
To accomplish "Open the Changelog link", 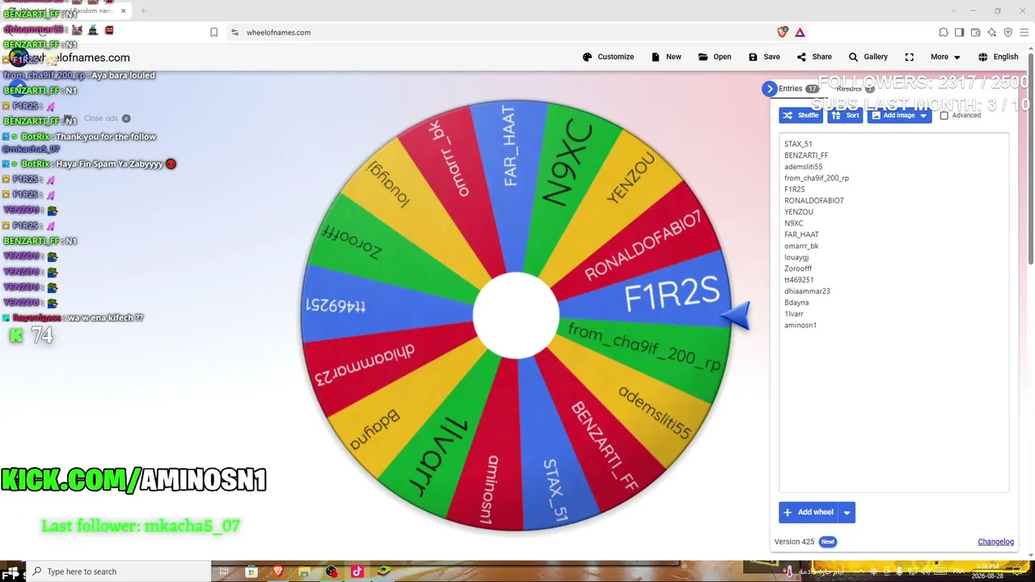I will click(x=995, y=542).
